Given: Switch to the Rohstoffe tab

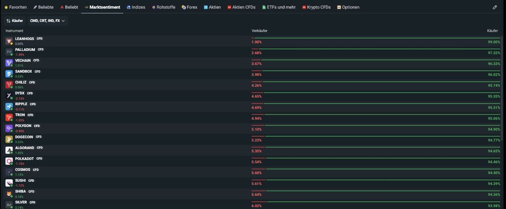Looking at the screenshot, I should (164, 7).
